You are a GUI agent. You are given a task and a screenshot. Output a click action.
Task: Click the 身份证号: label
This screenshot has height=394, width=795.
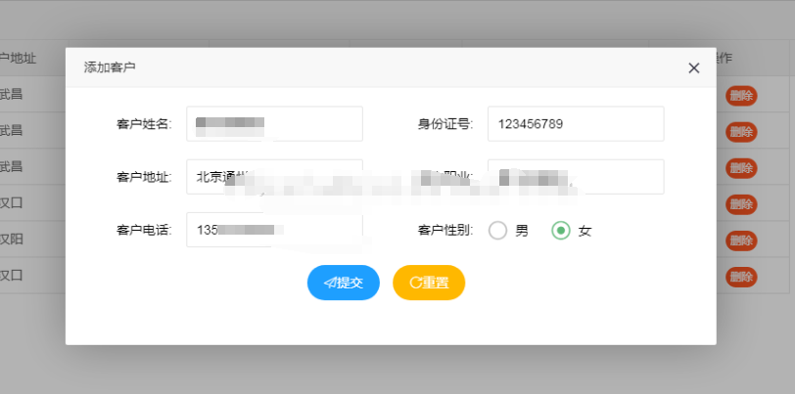(445, 124)
